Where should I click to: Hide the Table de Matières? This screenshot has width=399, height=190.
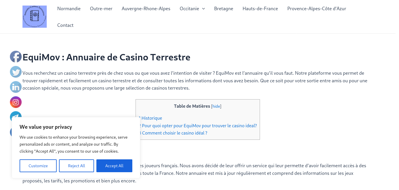[216, 107]
